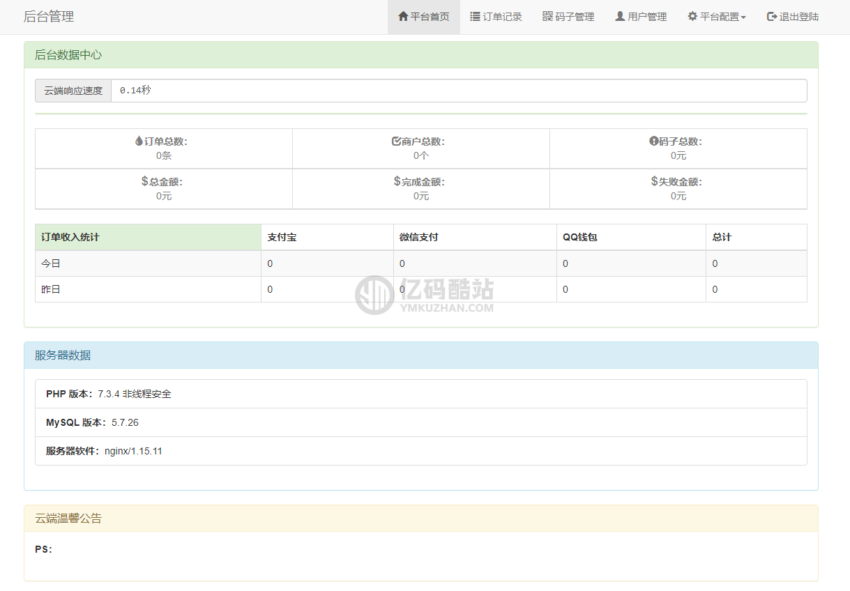
Task: Open 订单记录 menu item
Action: (496, 17)
